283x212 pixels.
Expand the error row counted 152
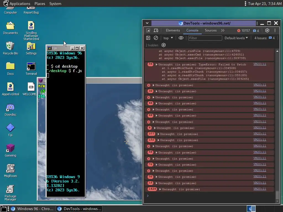click(x=158, y=140)
